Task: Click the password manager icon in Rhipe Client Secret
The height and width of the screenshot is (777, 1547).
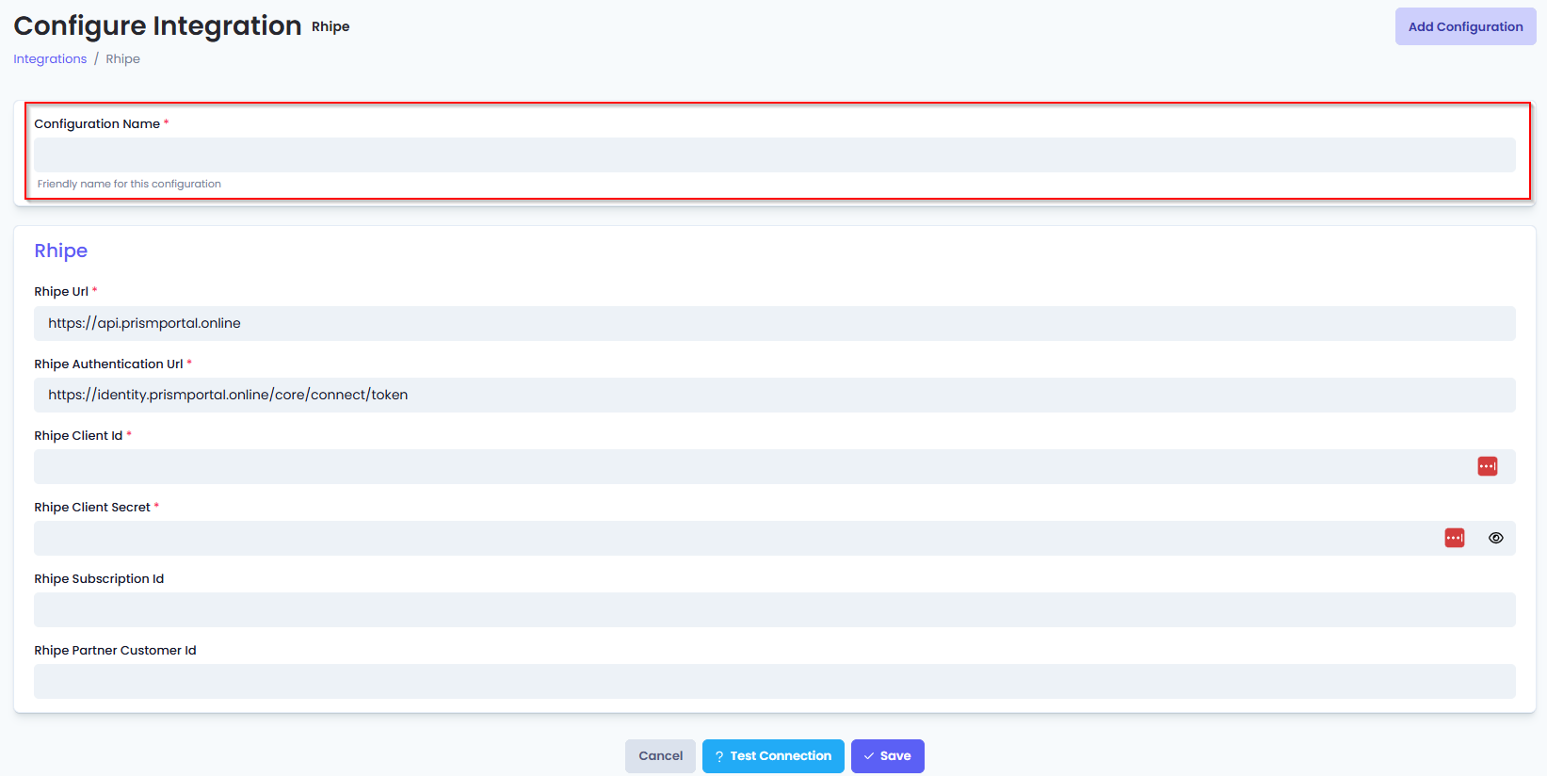Action: pos(1455,538)
